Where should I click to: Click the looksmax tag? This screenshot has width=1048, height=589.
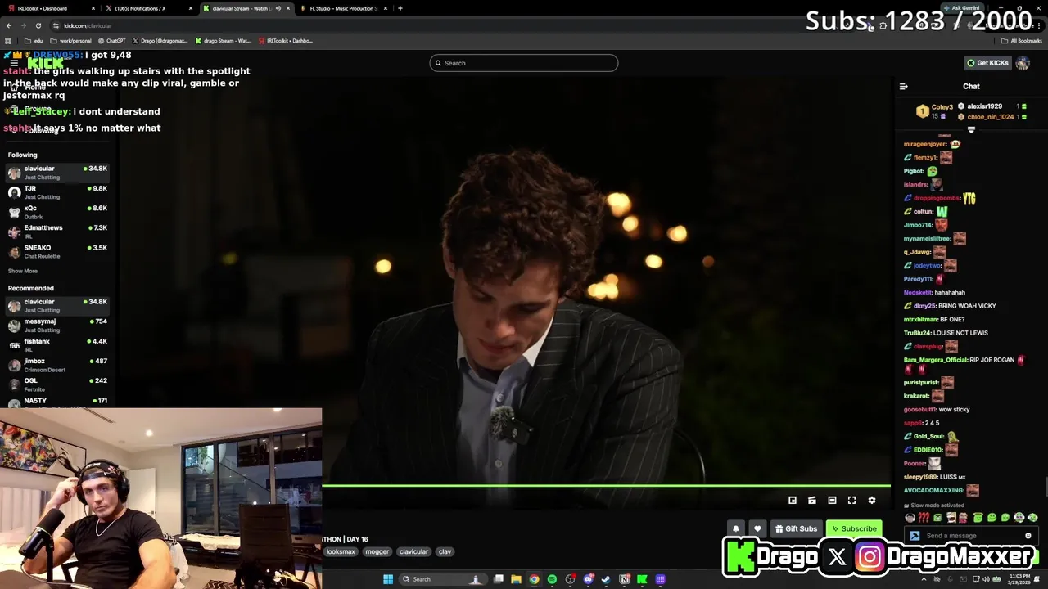(341, 551)
